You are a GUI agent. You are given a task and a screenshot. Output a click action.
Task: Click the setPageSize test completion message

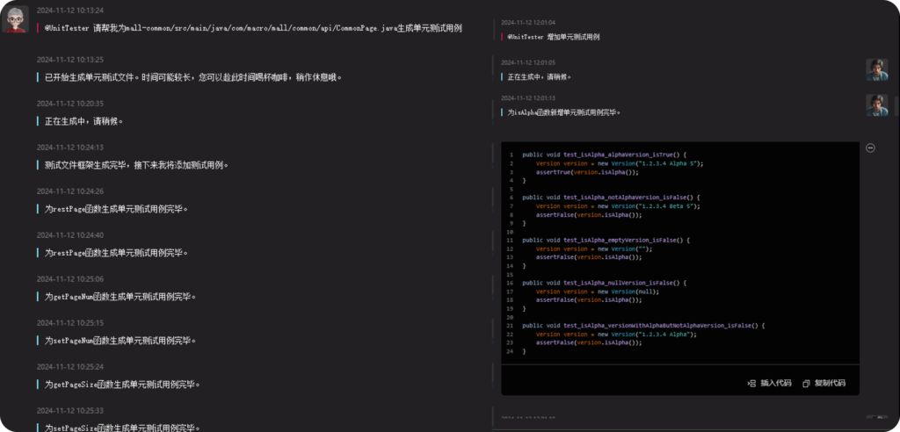(122, 428)
